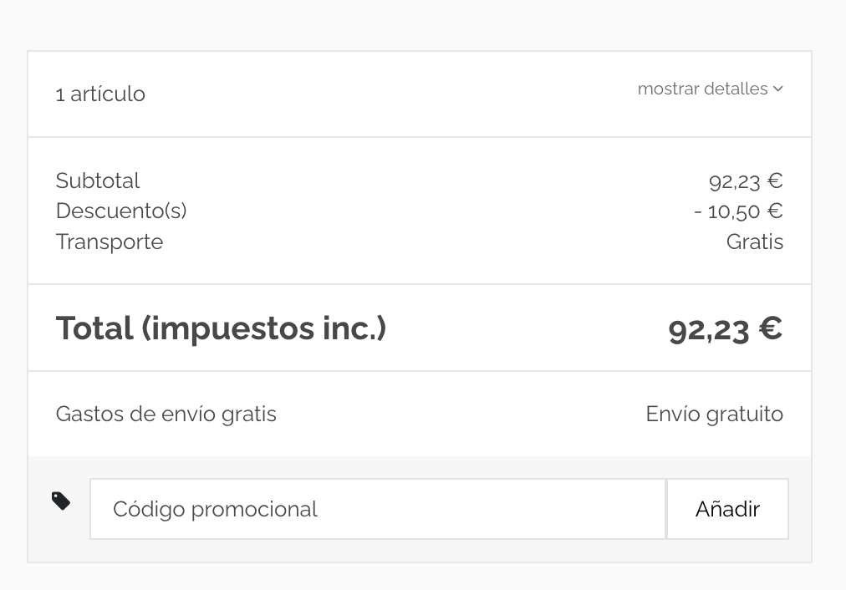This screenshot has width=846, height=590.
Task: Click the 'Envío gratuito' text
Action: coord(715,415)
